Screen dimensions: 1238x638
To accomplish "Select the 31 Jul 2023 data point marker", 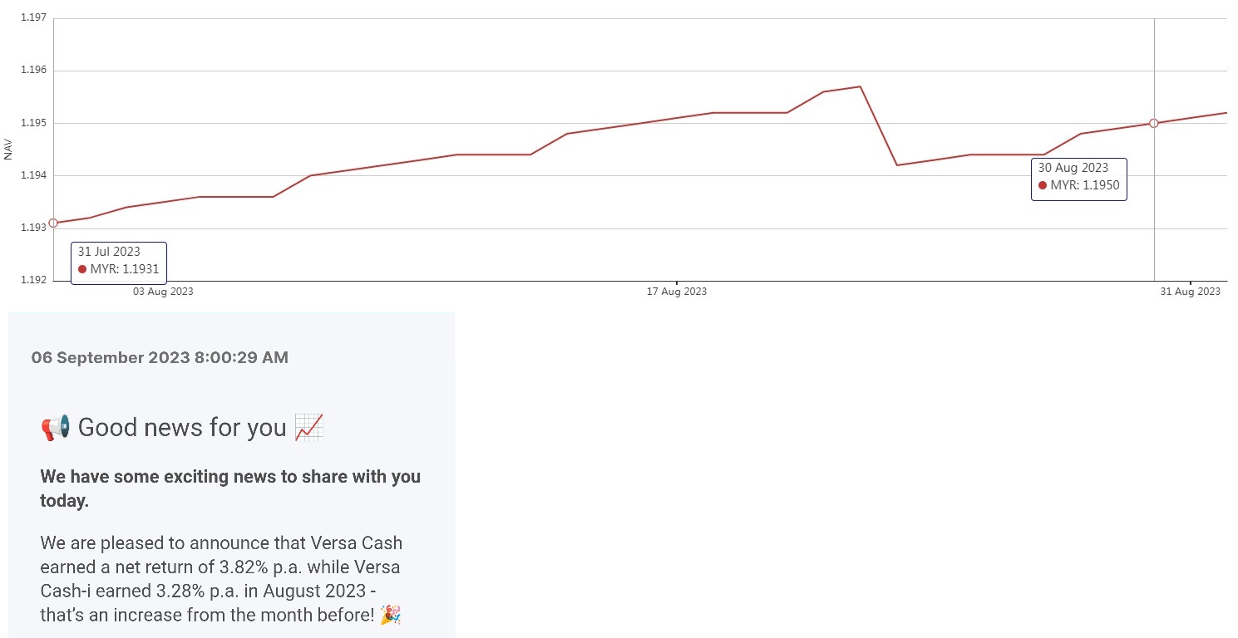I will click(53, 223).
